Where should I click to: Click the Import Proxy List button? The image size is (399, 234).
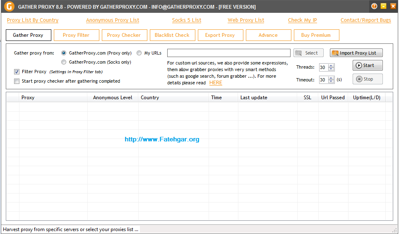356,53
